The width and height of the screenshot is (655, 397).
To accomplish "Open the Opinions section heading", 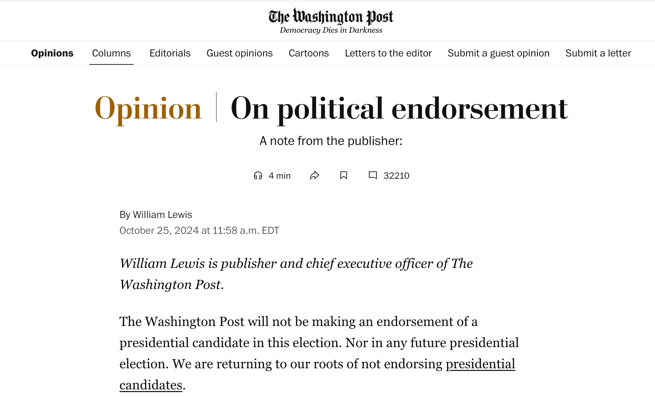I will pos(52,53).
